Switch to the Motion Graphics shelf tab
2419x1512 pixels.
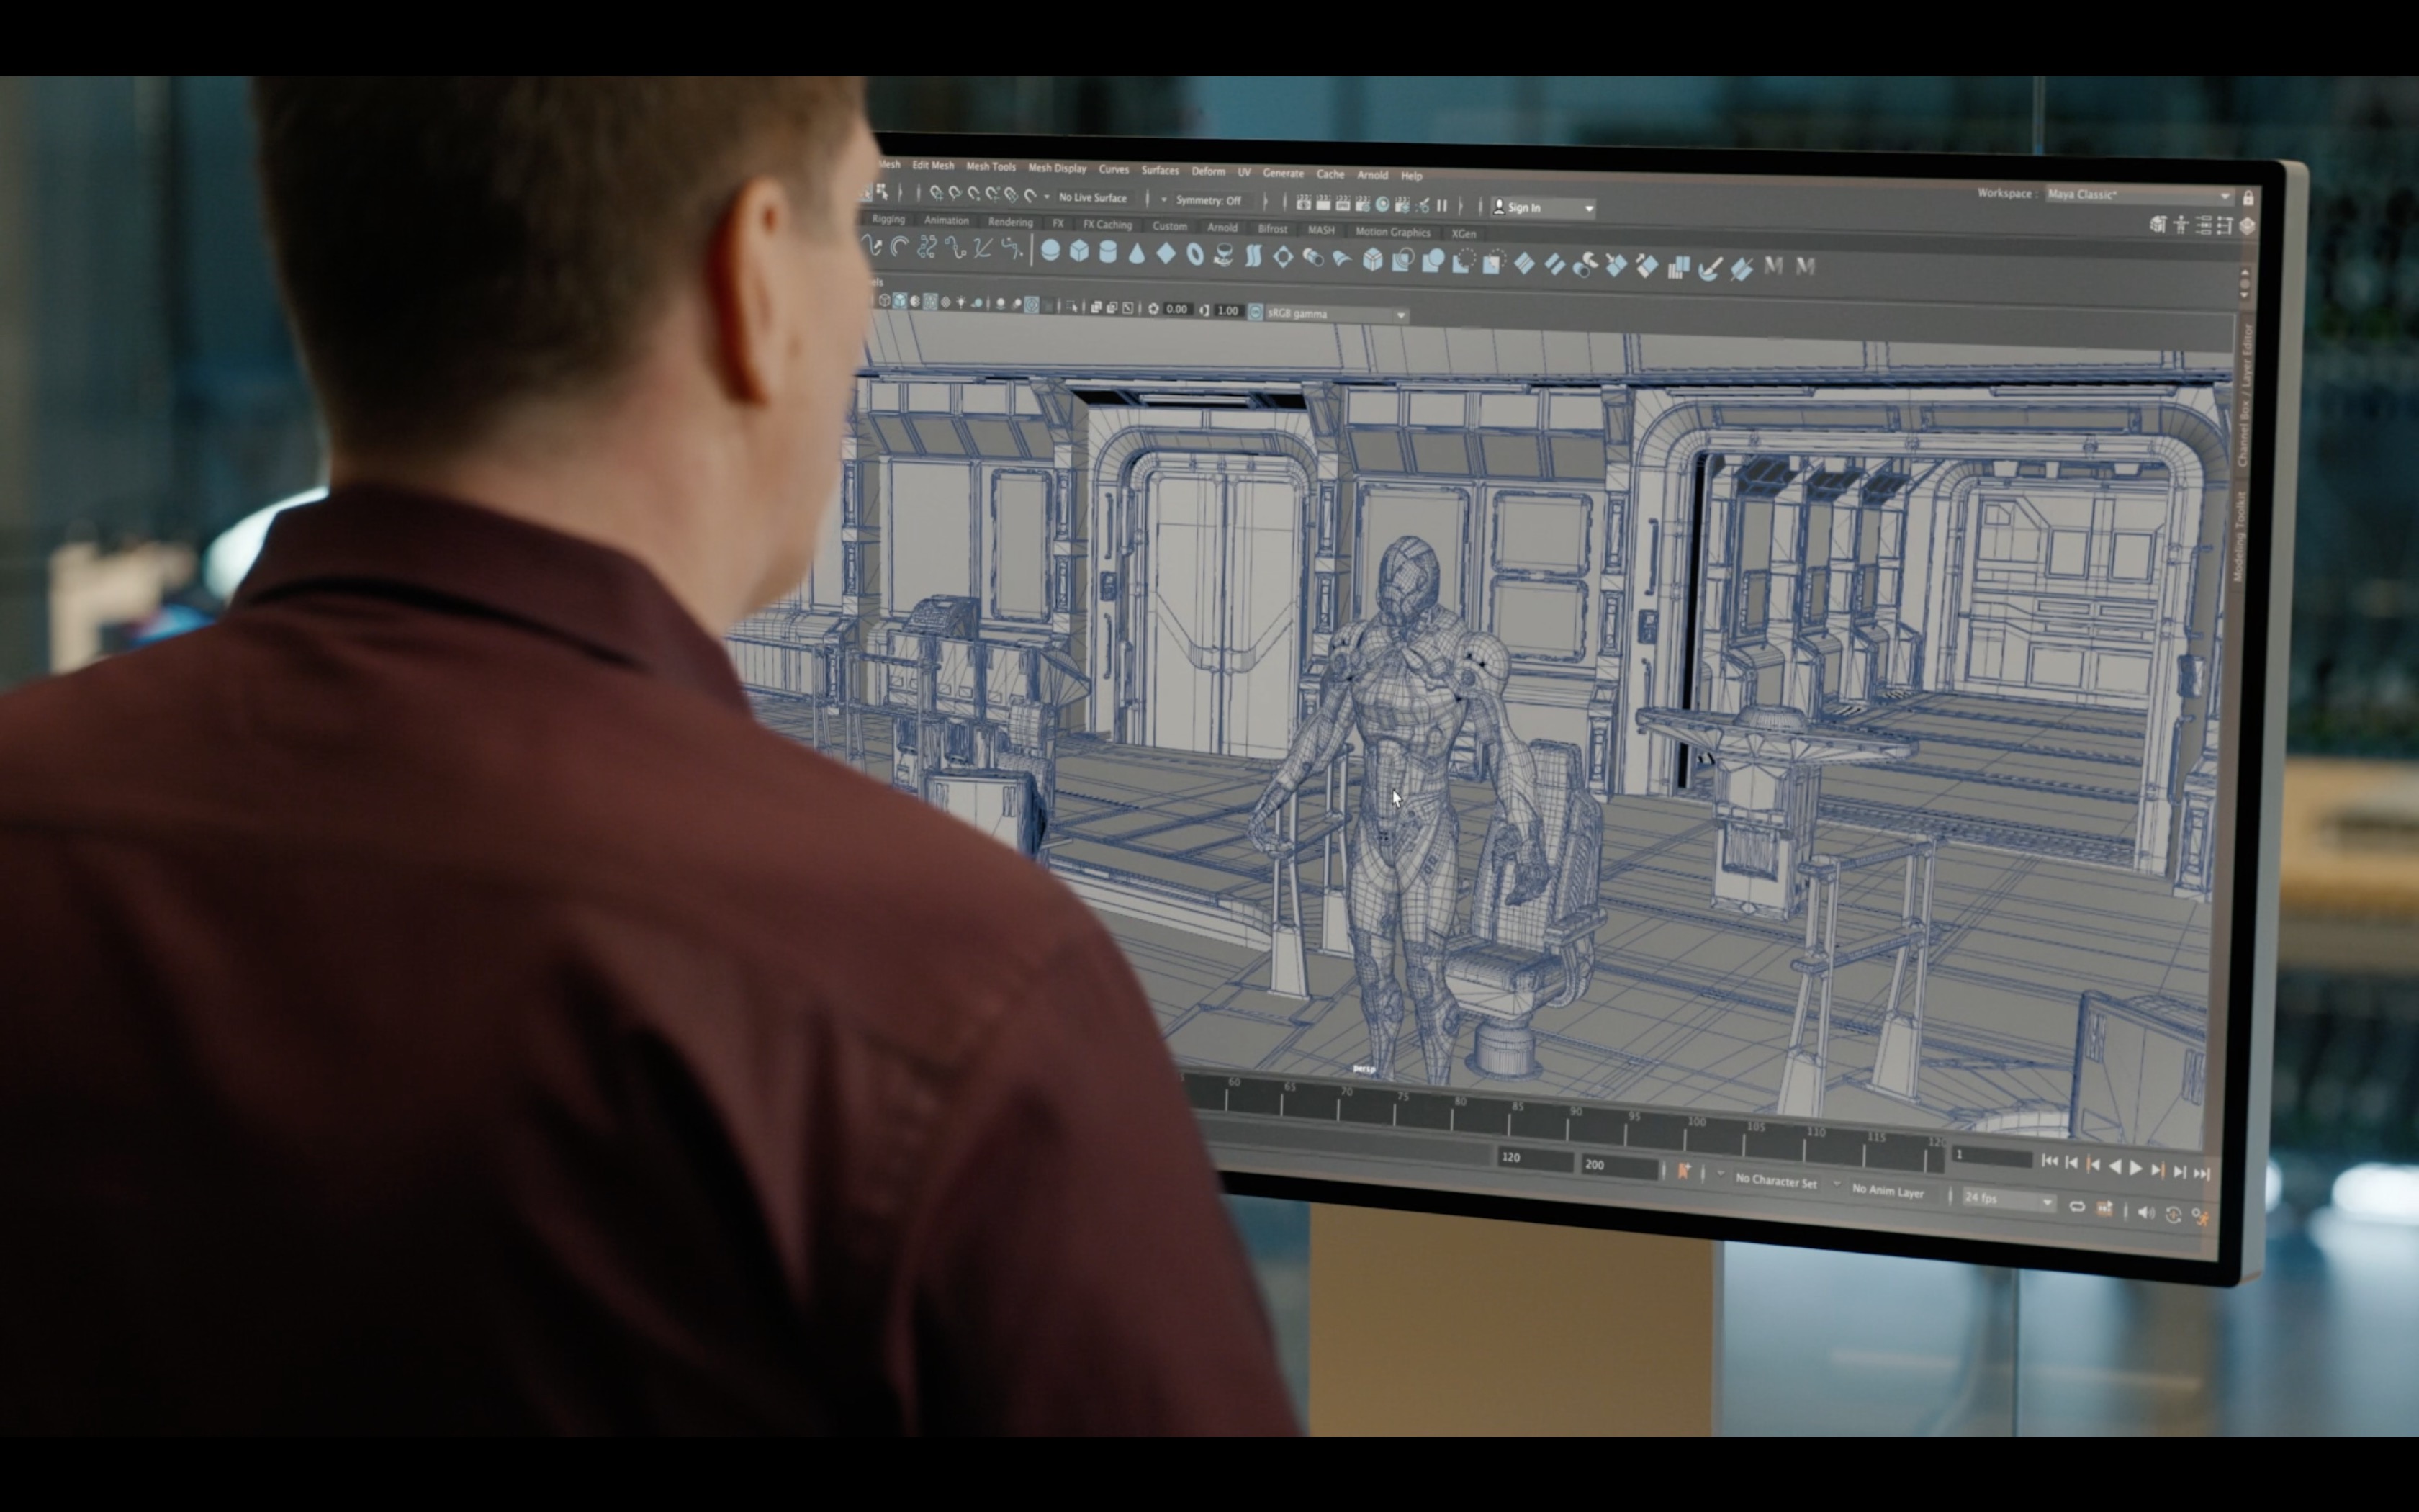pyautogui.click(x=1392, y=232)
